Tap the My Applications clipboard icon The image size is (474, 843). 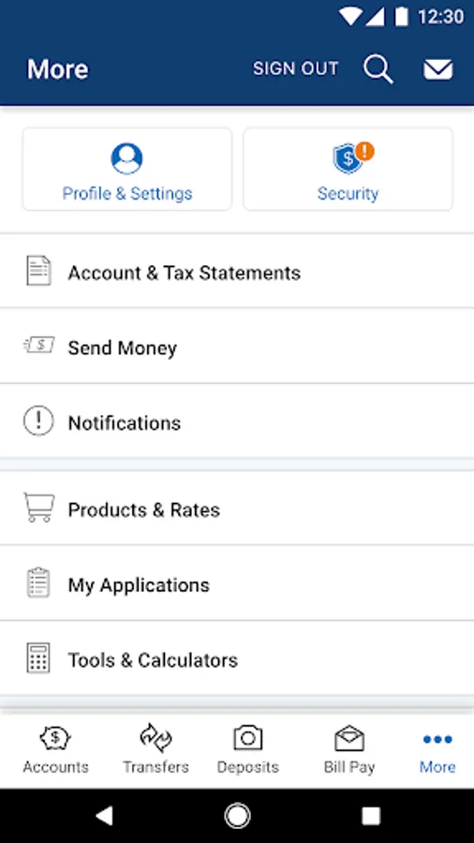pyautogui.click(x=38, y=583)
